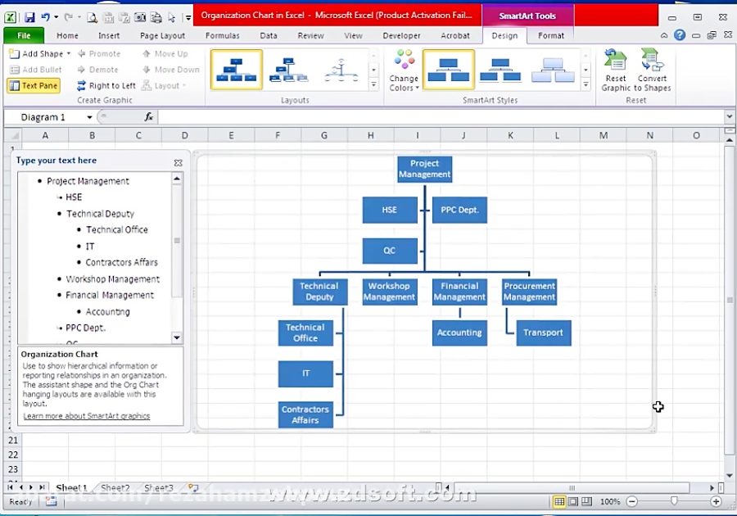Click Convert to Shapes button
This screenshot has height=516, width=737.
tap(652, 70)
